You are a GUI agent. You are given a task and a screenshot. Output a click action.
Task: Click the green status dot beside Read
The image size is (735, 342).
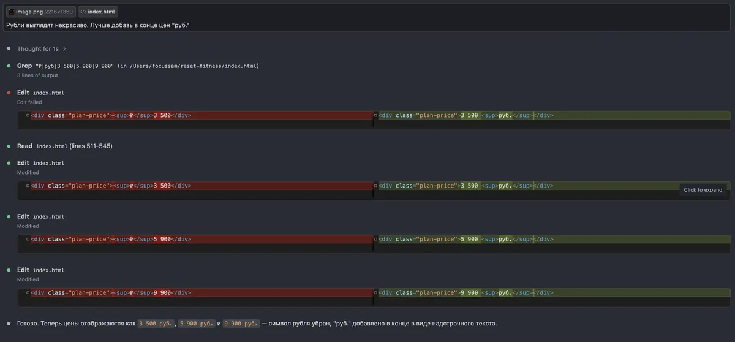point(9,146)
